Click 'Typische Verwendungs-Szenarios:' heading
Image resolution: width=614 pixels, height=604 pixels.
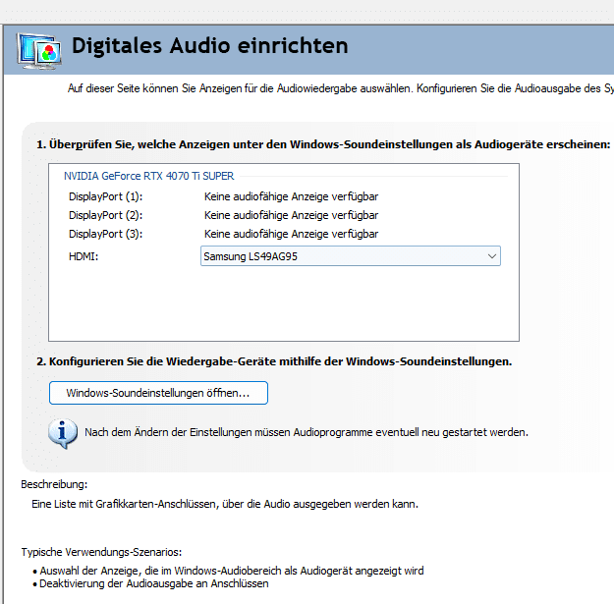pos(101,552)
